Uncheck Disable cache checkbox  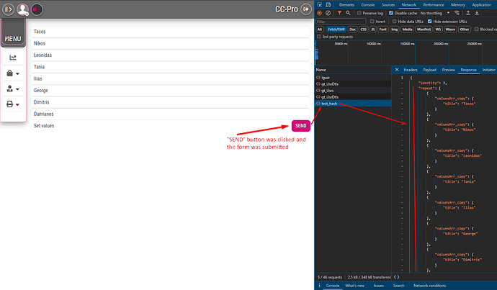pyautogui.click(x=391, y=13)
